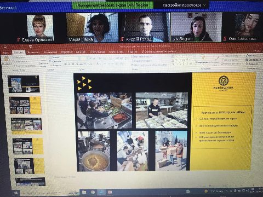Select the fourth slide thumbnail in panel

[28, 146]
